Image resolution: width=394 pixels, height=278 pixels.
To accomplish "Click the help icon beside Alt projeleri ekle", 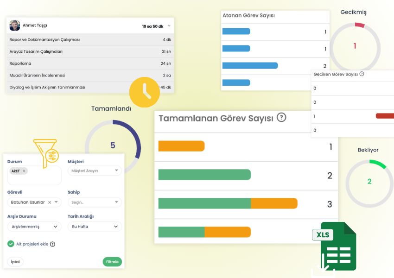I will point(52,244).
